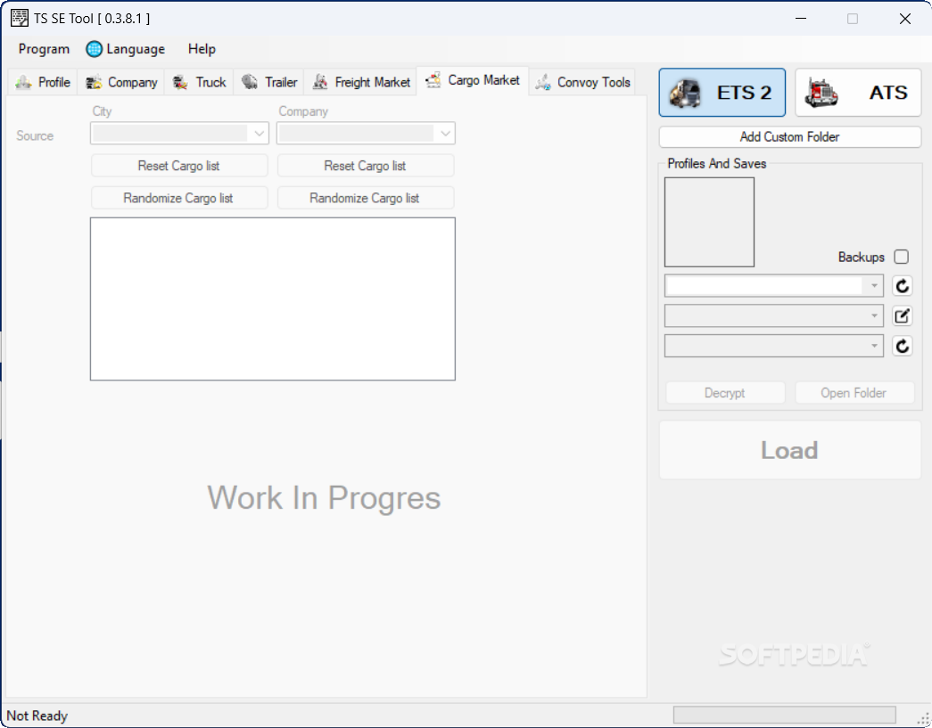Click the globe icon beside Language
The width and height of the screenshot is (932, 728).
[94, 49]
